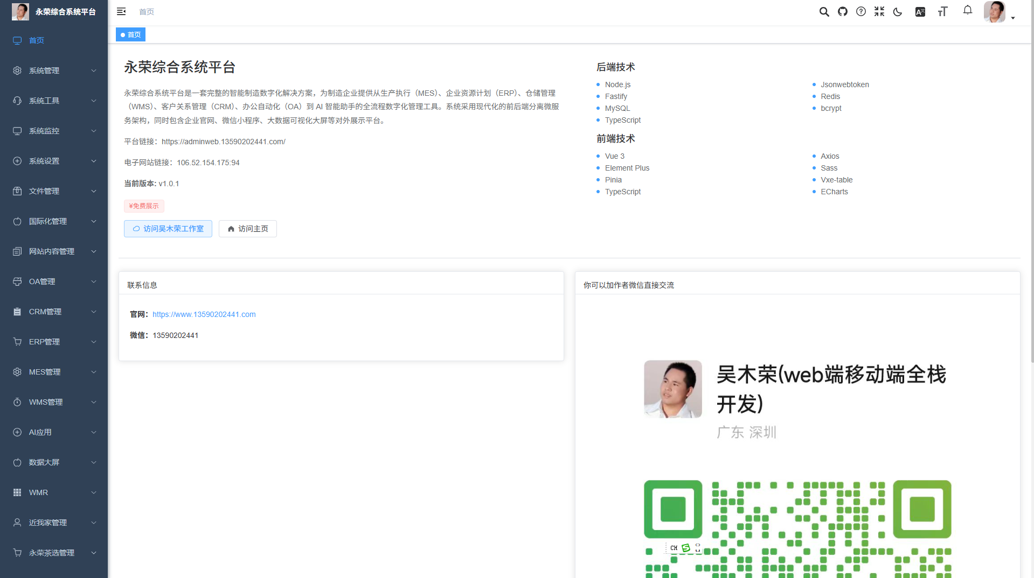
Task: Open the GitHub icon link
Action: coord(843,11)
